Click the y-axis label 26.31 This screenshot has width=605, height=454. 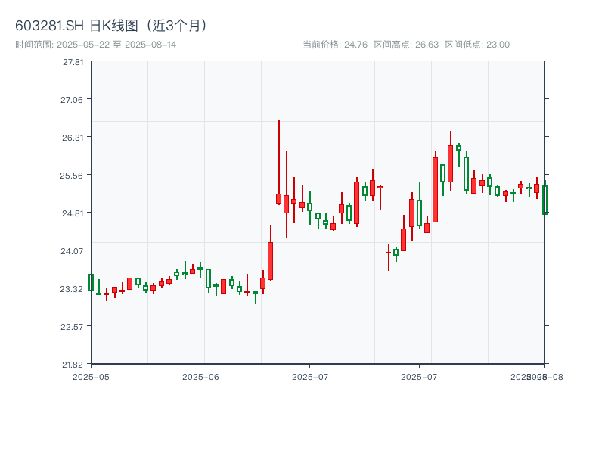pos(73,138)
